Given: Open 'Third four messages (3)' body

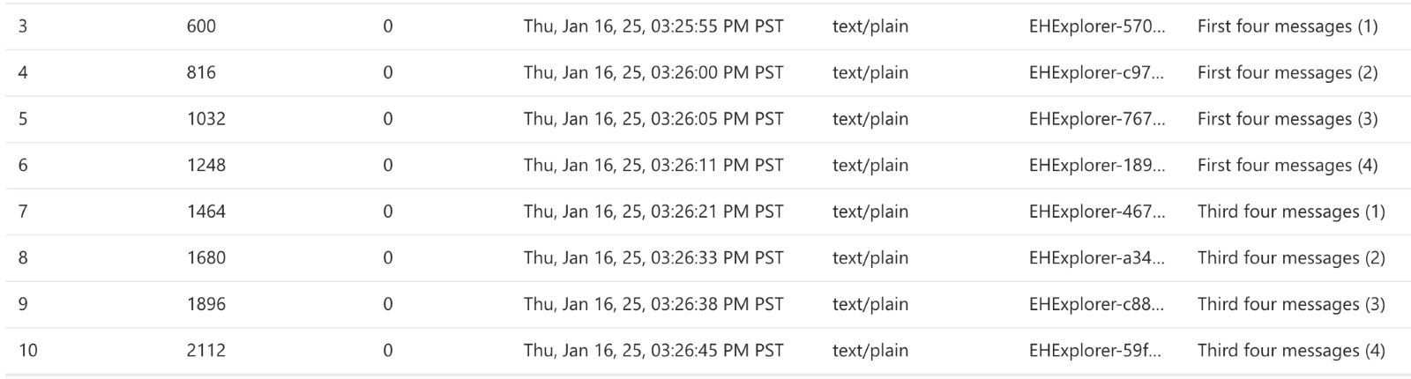Looking at the screenshot, I should [1291, 304].
